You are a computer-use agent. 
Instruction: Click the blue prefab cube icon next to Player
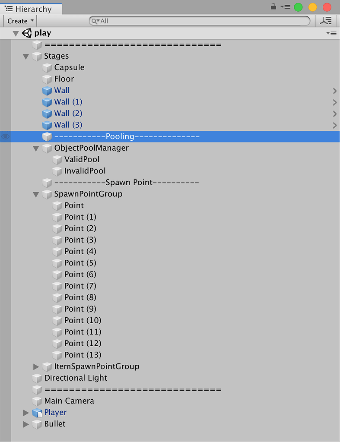[x=37, y=412]
